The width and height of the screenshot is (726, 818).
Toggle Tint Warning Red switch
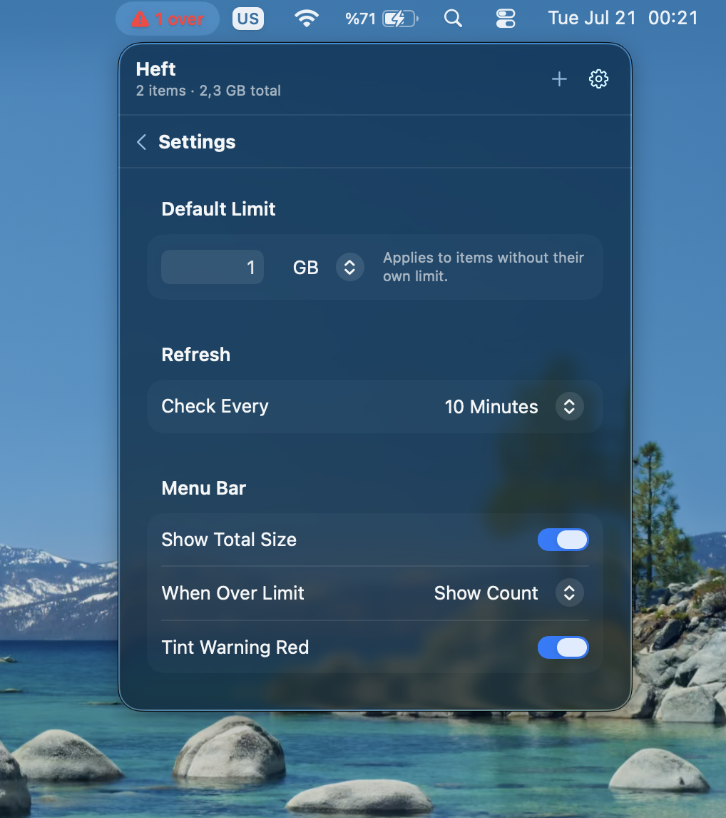point(563,647)
